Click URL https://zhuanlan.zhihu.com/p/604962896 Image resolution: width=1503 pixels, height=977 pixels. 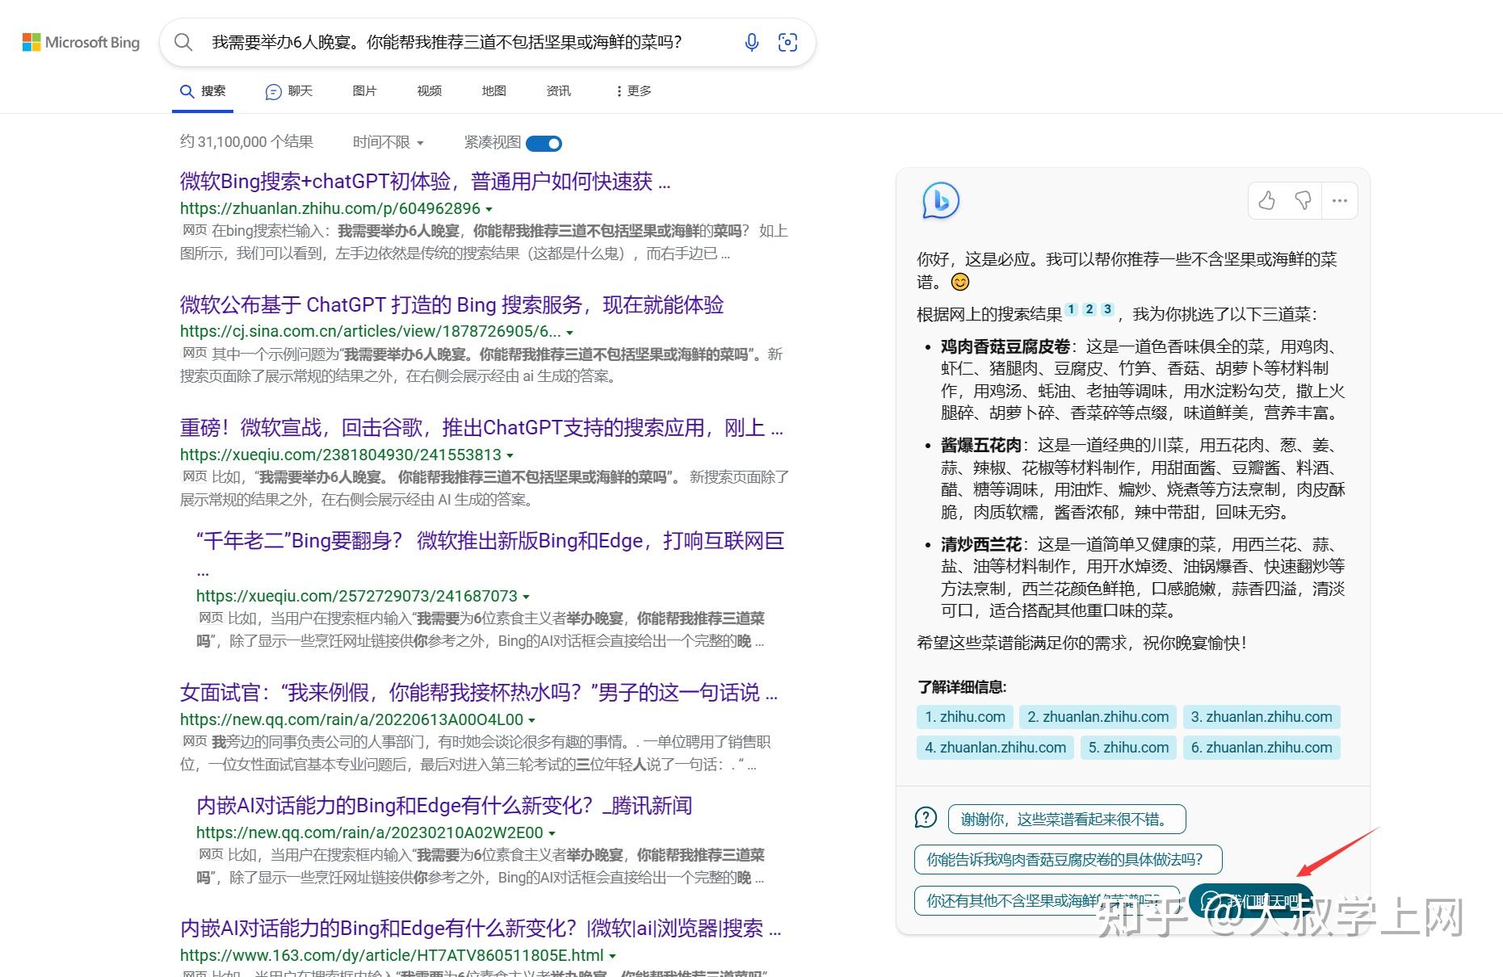pyautogui.click(x=330, y=208)
